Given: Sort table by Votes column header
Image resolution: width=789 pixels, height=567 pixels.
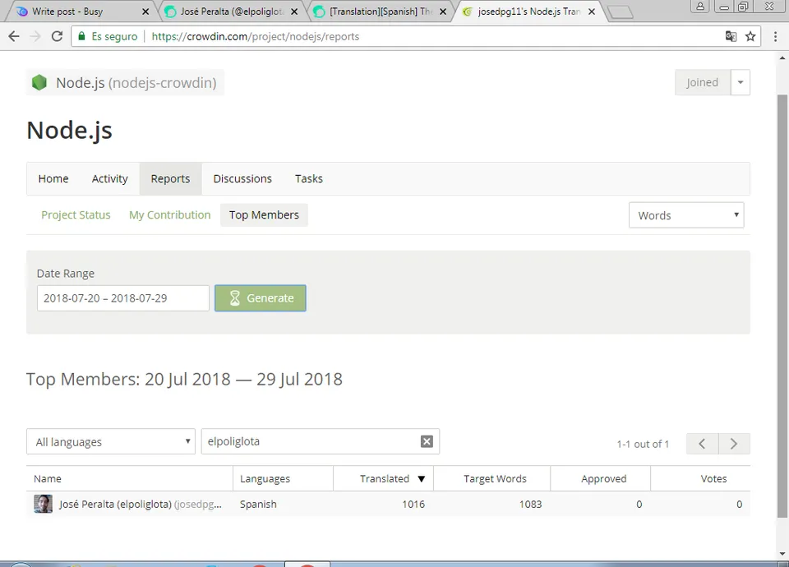Looking at the screenshot, I should point(700,478).
